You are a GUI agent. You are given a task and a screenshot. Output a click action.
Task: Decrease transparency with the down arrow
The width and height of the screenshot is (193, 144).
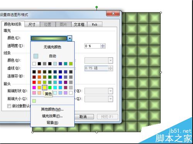click(x=103, y=47)
